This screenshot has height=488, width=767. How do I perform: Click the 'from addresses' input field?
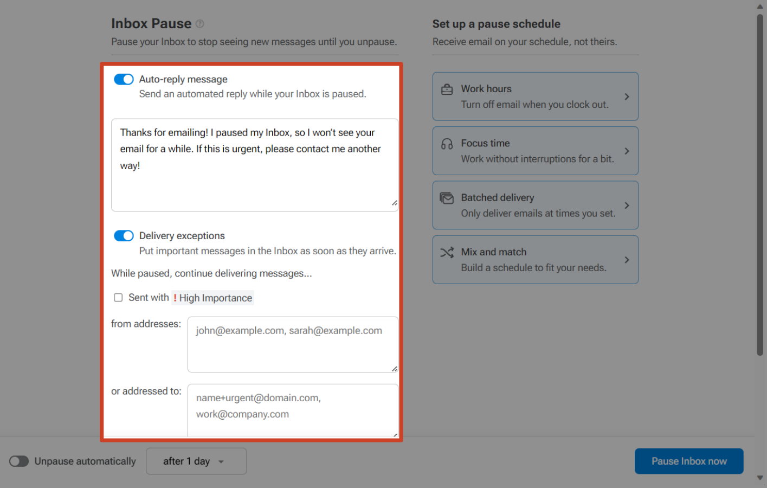click(293, 344)
